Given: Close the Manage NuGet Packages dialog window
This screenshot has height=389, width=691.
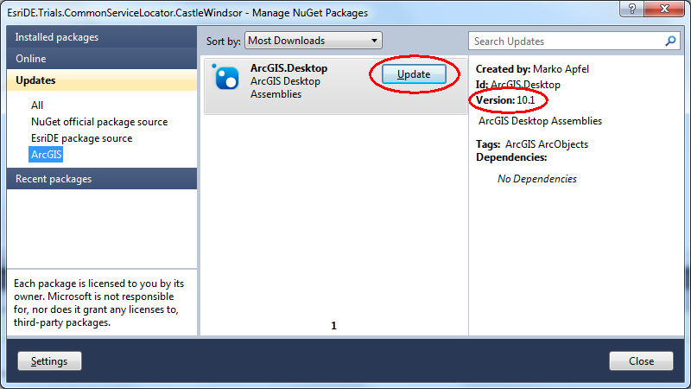Looking at the screenshot, I should [x=664, y=9].
